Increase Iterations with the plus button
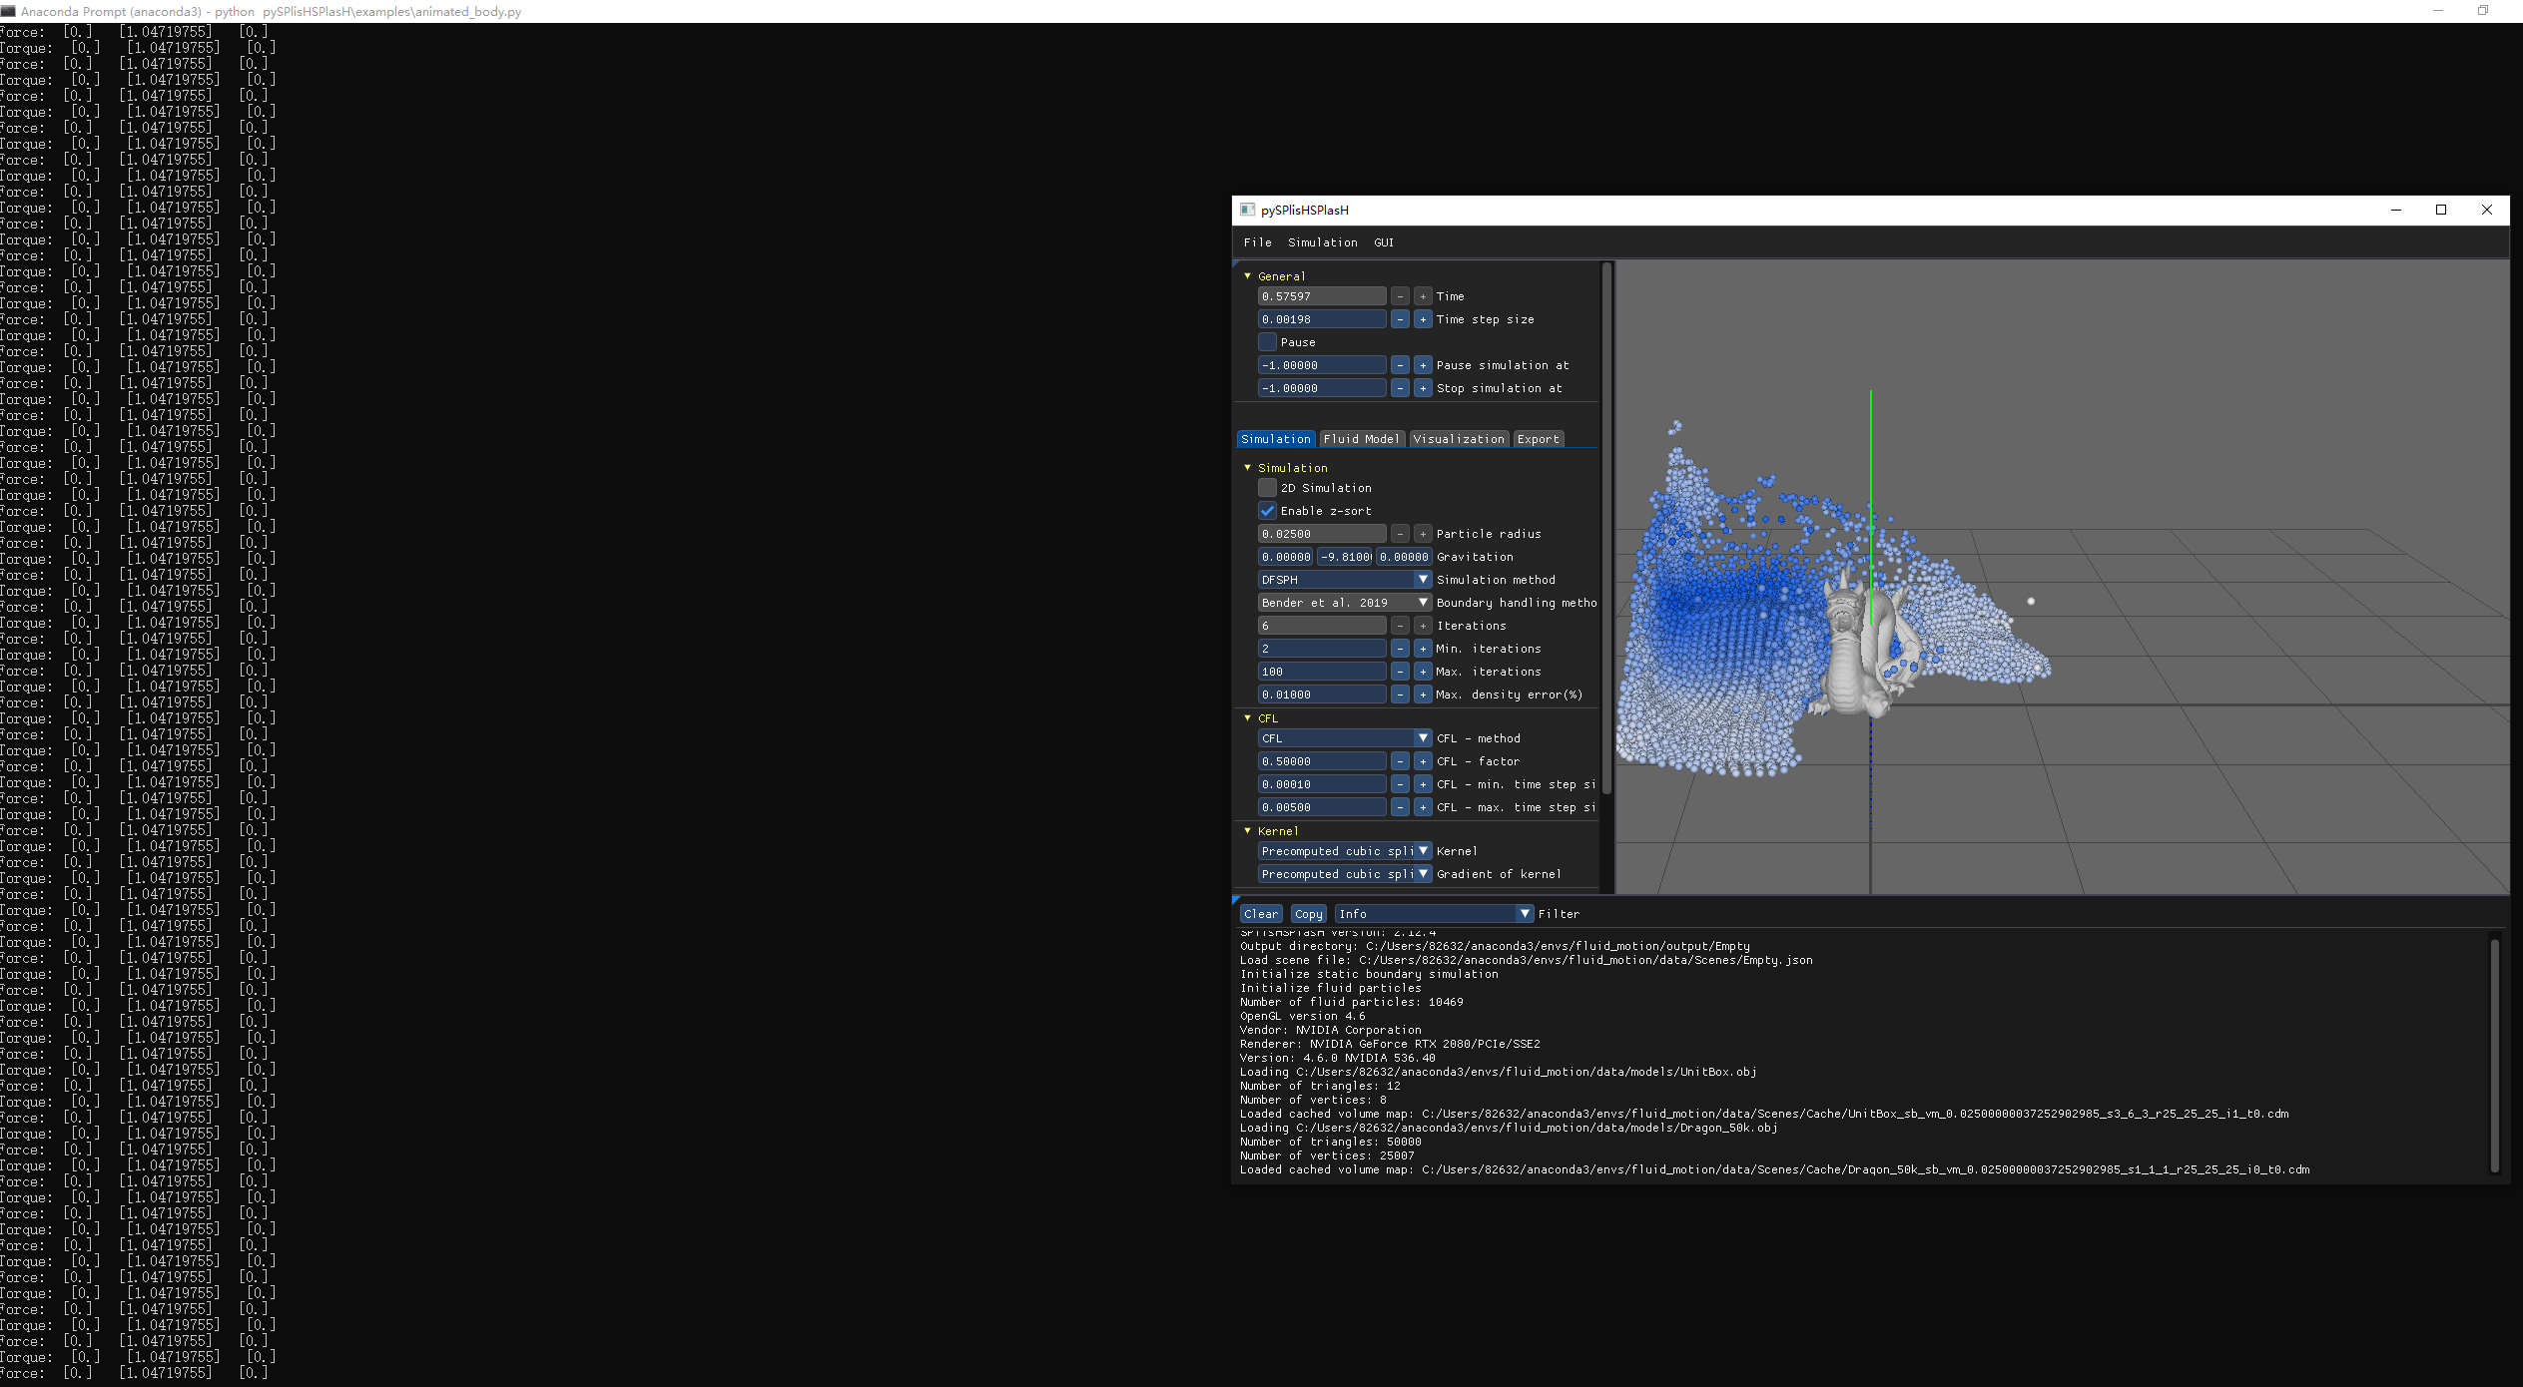 (1423, 625)
